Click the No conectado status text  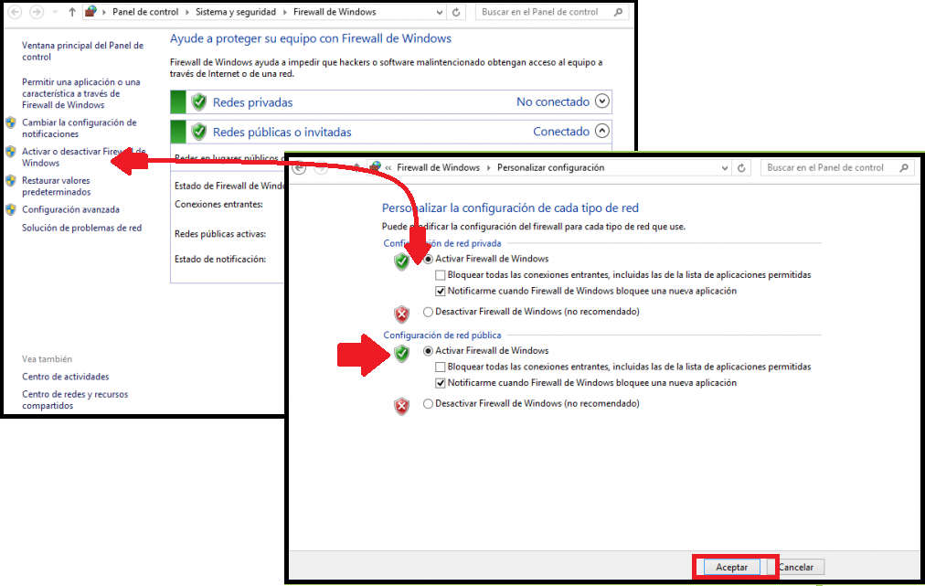(553, 101)
